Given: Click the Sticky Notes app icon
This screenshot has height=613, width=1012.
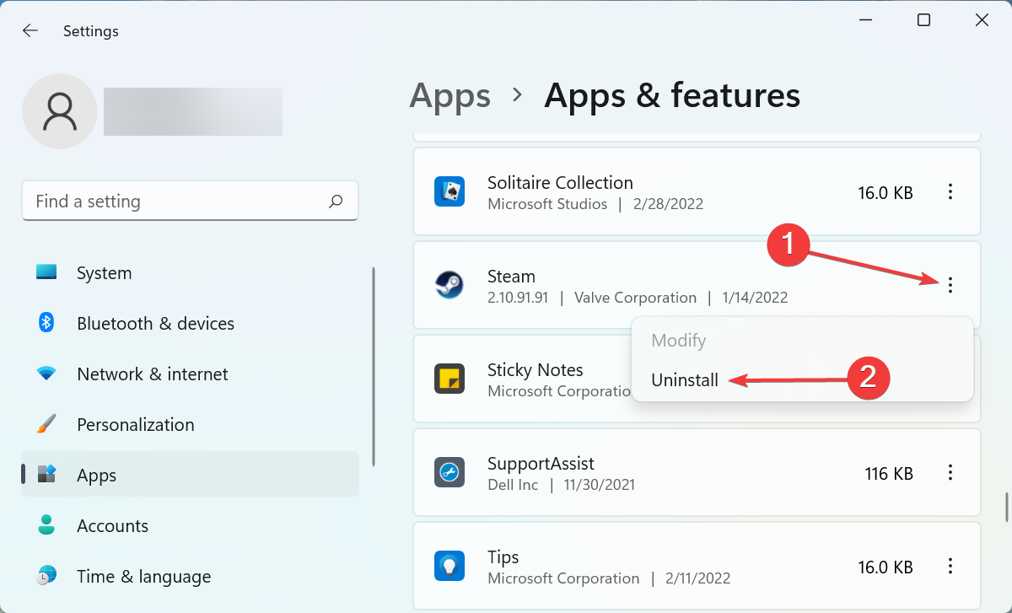Looking at the screenshot, I should (449, 379).
